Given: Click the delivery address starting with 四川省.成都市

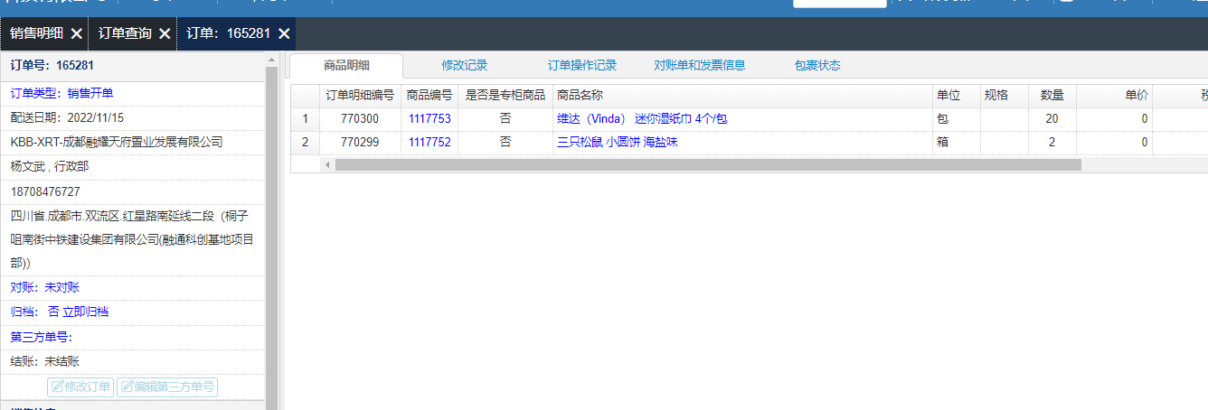Looking at the screenshot, I should (x=132, y=239).
